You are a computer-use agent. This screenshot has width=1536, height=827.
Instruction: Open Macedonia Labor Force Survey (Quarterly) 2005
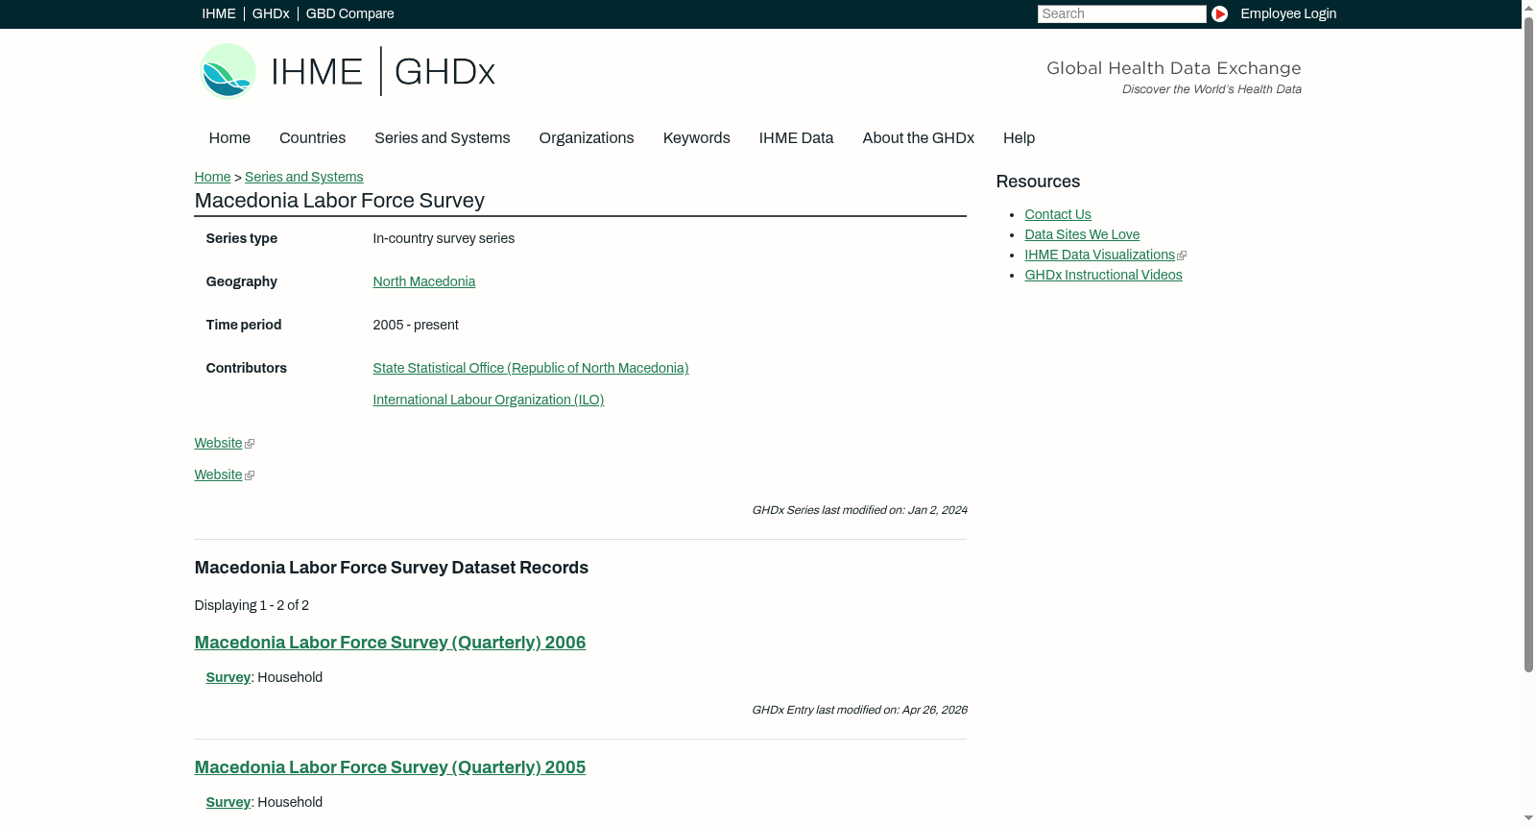pyautogui.click(x=390, y=767)
